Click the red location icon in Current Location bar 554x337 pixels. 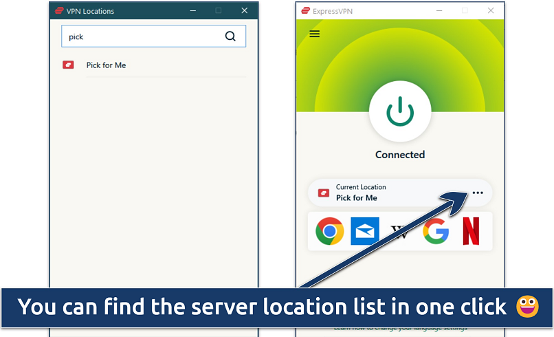click(x=324, y=193)
